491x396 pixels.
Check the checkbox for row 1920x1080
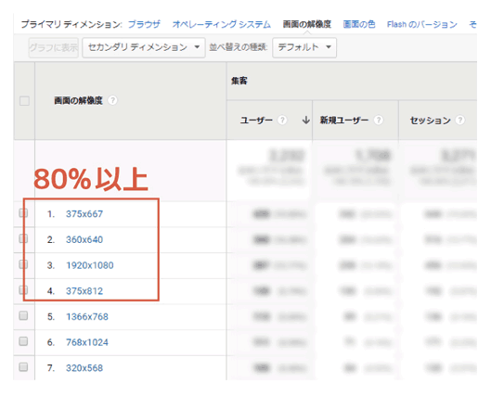[23, 264]
